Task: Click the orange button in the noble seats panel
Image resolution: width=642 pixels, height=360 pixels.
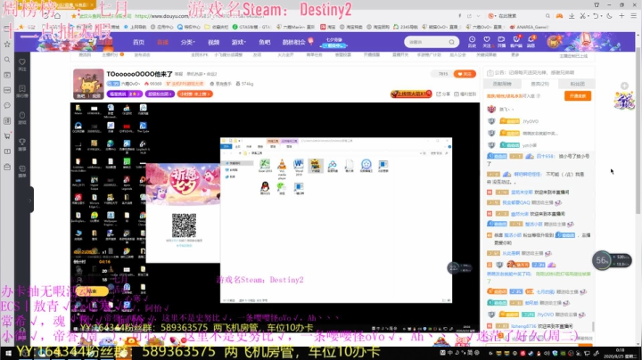Action: pos(578,95)
